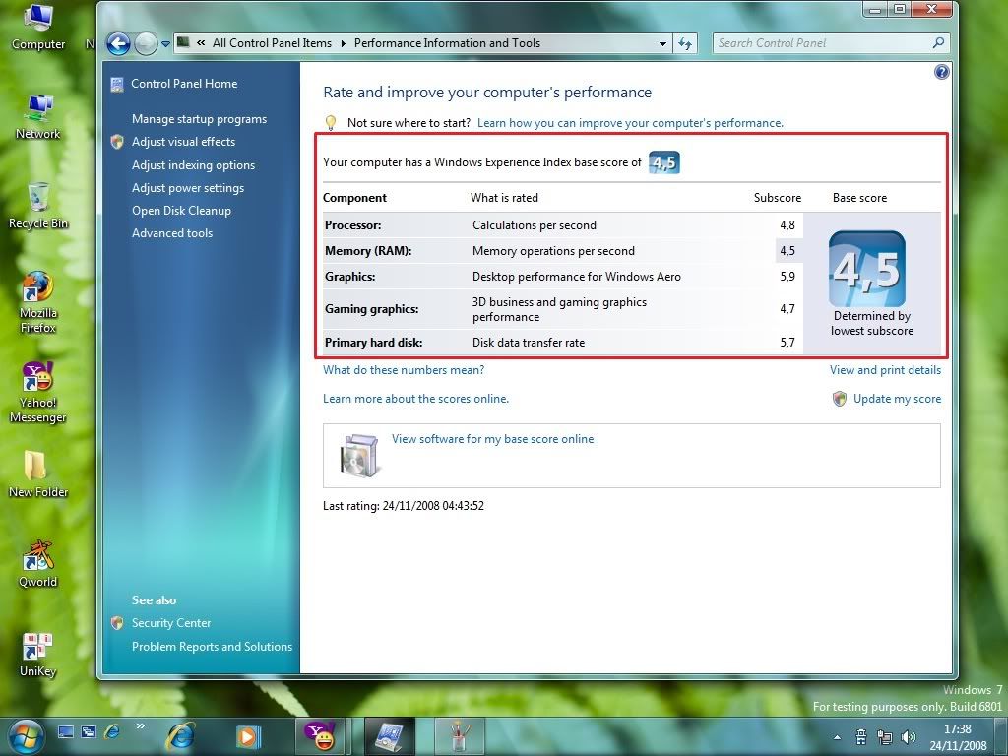Switch to Yahoo Messenger taskbar button
The image size is (1008, 756).
[321, 736]
